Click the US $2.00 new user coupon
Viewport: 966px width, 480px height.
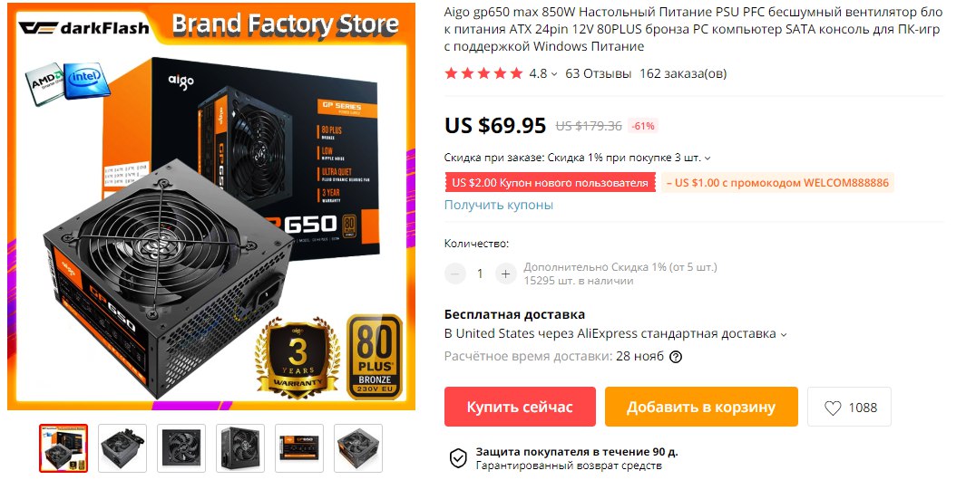551,183
